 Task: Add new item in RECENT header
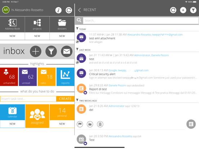pos(183,10)
